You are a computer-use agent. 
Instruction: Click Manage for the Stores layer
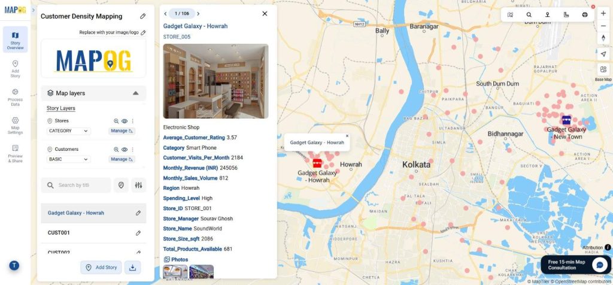coord(122,131)
